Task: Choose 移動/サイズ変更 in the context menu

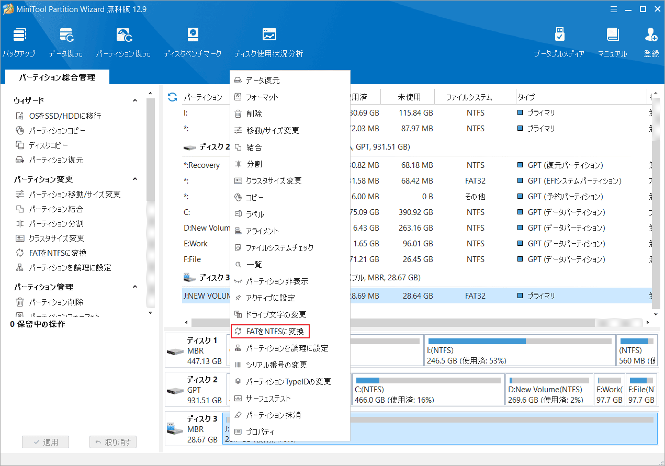Action: (x=290, y=130)
